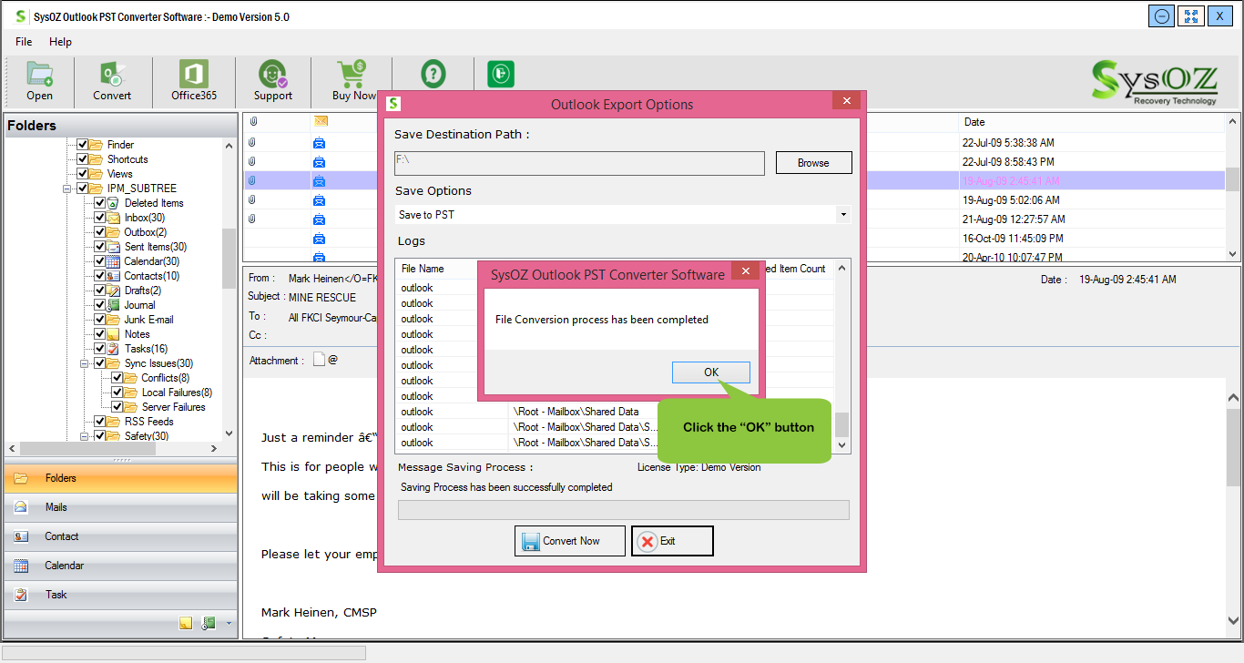Viewport: 1244px width, 663px height.
Task: Switch to the Mails pane
Action: pos(120,507)
